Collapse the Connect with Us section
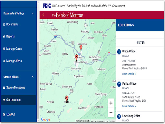 33,77
